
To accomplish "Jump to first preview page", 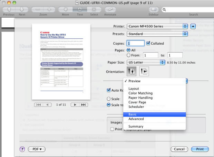I will coord(39,105).
